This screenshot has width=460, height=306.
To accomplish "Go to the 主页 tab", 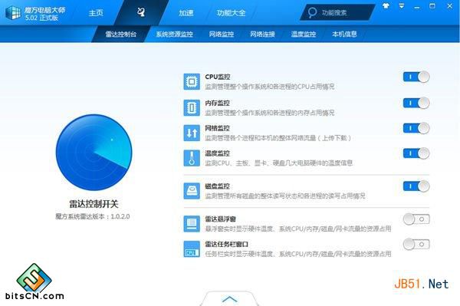I will (96, 13).
